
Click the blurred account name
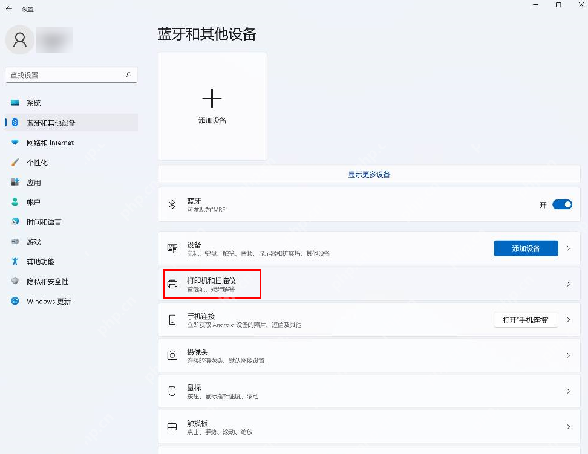coord(55,39)
